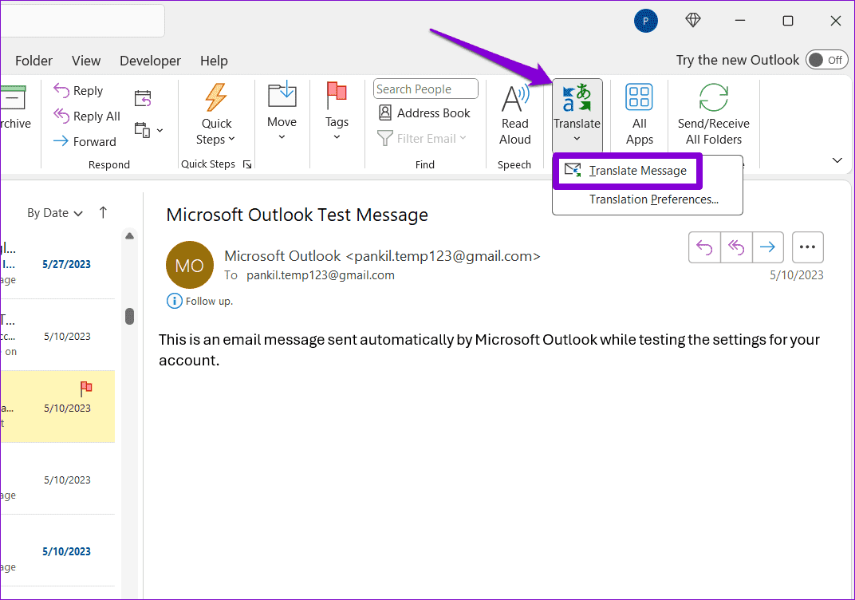Open the By Date sort dropdown

pyautogui.click(x=55, y=213)
